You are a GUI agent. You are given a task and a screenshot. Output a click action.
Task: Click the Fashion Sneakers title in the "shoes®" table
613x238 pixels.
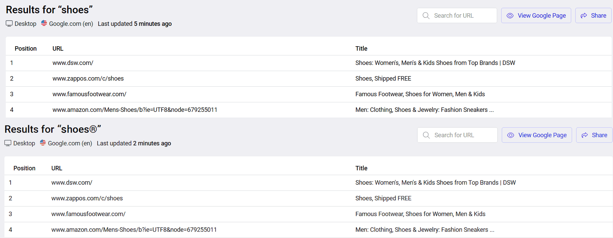[425, 230]
